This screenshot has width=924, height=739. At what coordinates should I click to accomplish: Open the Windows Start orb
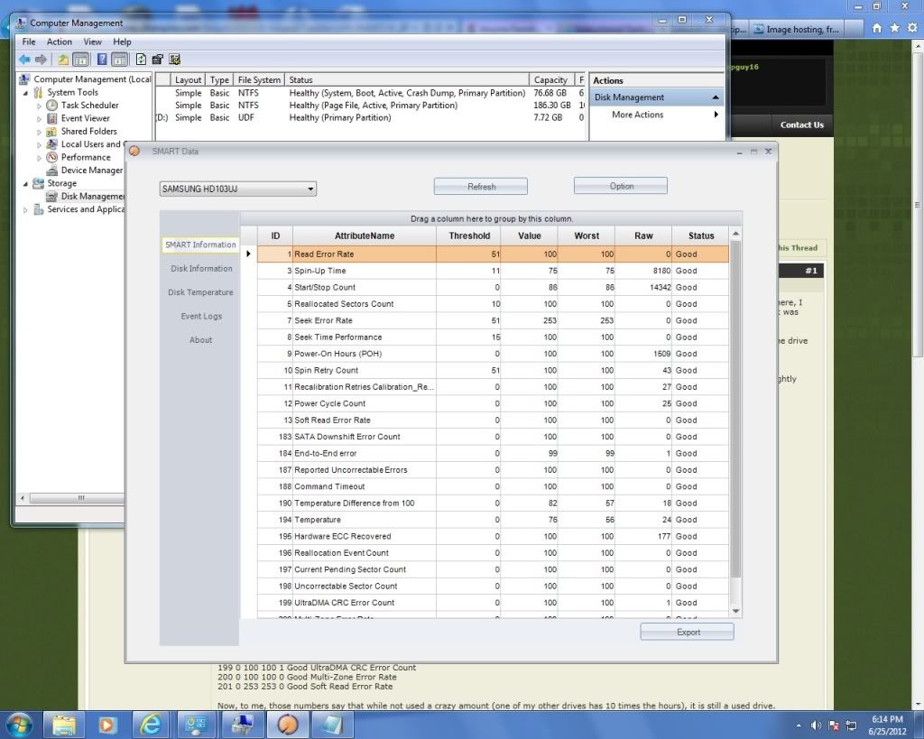pyautogui.click(x=19, y=725)
